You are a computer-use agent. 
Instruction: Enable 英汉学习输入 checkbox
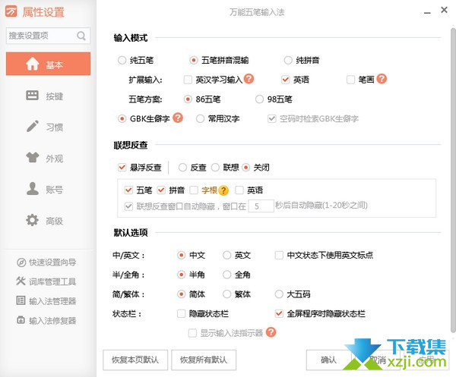pyautogui.click(x=188, y=80)
